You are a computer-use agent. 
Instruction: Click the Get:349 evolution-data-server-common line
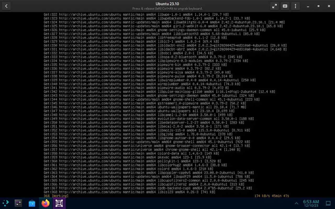pyautogui.click(x=149, y=119)
